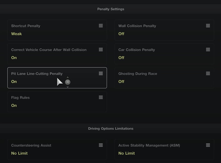This screenshot has height=163, width=221.
Task: Select the Car Collision Penalty setting card
Action: coord(164,54)
